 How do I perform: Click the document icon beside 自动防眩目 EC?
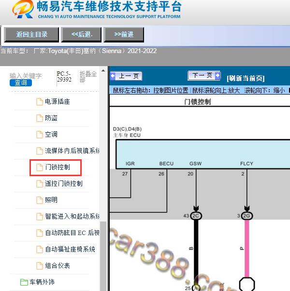tap(40, 233)
